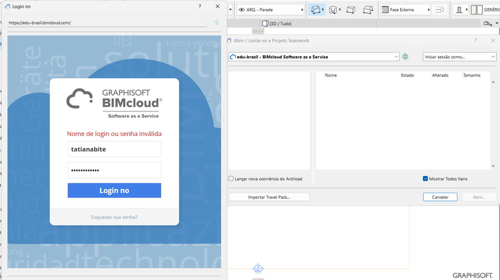The image size is (500, 280).
Task: Click the cloud icon in the server dropdown
Action: (233, 56)
